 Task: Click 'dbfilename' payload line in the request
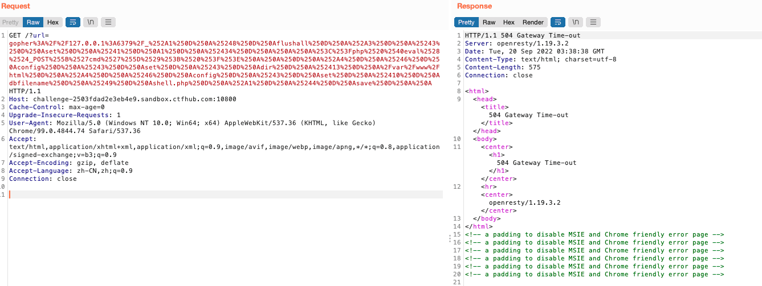pos(220,83)
